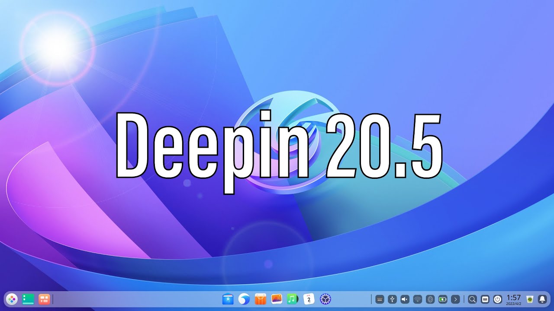Click the keyboard layout indicator
554x311 pixels.
[485, 299]
